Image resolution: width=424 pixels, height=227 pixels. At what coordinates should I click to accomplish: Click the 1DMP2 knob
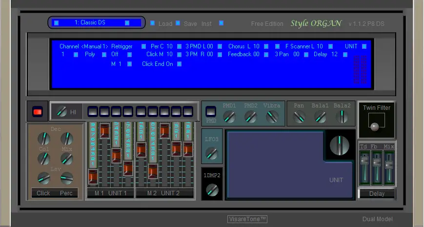click(x=212, y=190)
